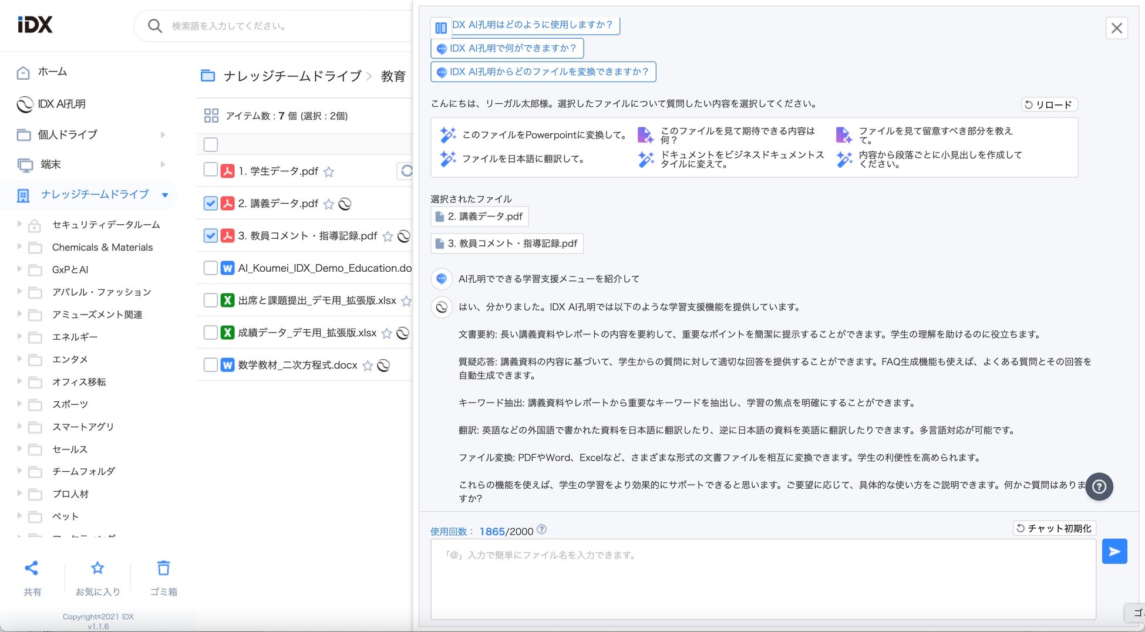The width and height of the screenshot is (1145, 632).
Task: Click the info icon beside 使用回数
Action: pyautogui.click(x=542, y=529)
